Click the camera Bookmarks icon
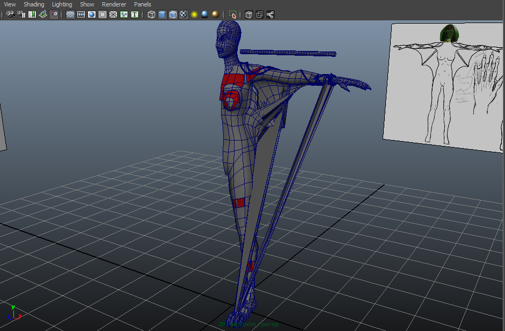The width and height of the screenshot is (505, 331). pos(32,14)
